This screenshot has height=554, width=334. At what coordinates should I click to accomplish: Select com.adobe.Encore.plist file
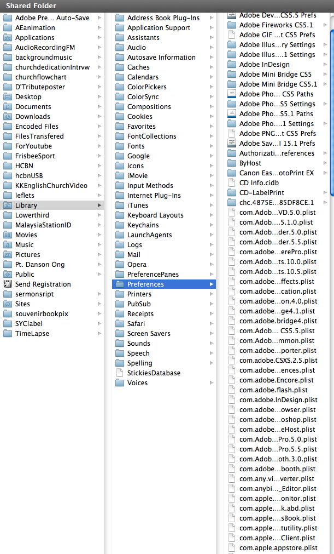point(277,380)
